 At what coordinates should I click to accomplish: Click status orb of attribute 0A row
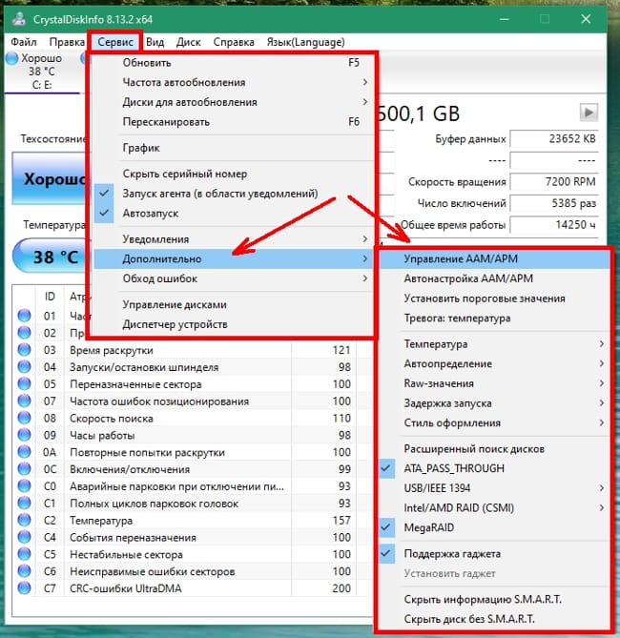(x=25, y=452)
